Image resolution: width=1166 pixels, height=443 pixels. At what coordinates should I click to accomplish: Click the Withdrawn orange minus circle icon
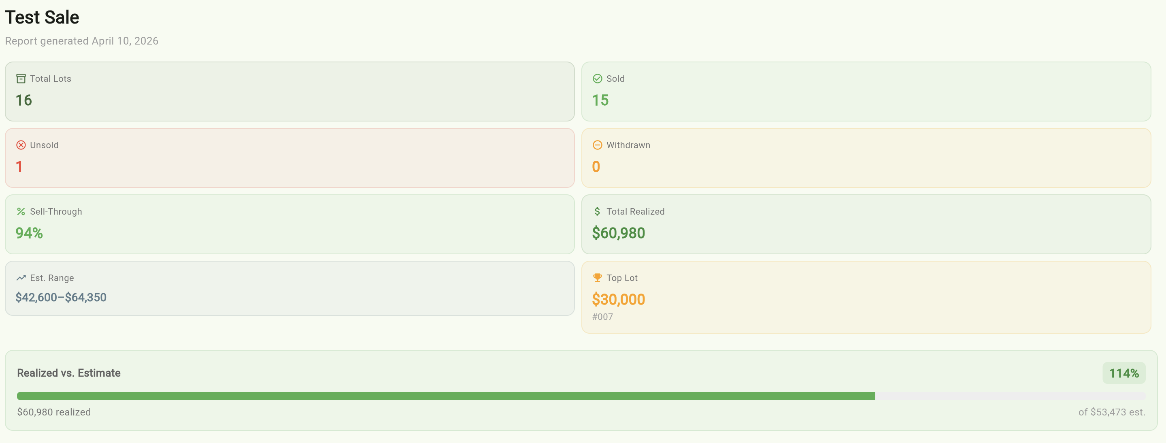[597, 145]
